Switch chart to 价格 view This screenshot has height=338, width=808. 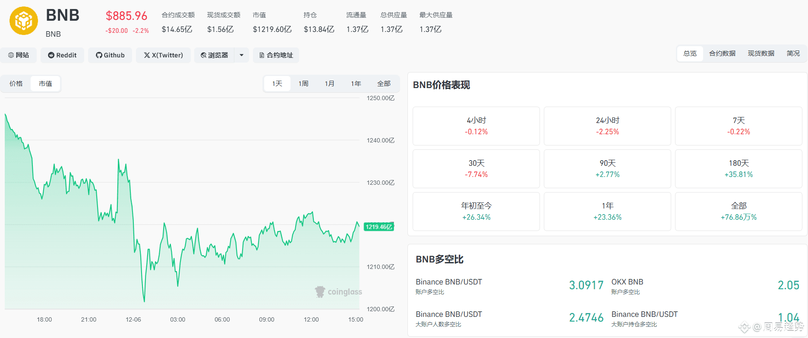(x=16, y=84)
